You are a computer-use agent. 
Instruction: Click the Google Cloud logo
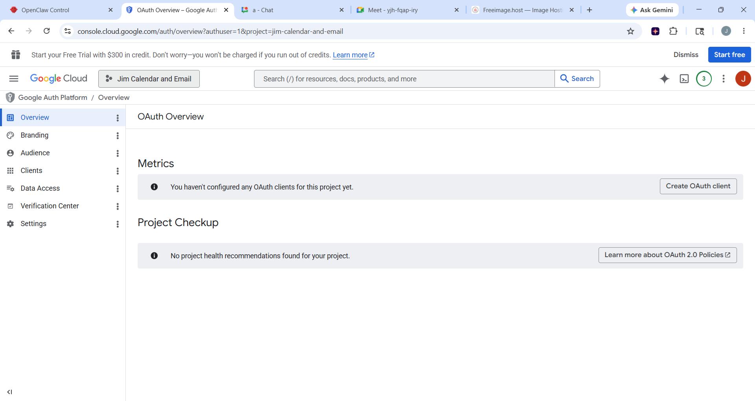point(59,79)
